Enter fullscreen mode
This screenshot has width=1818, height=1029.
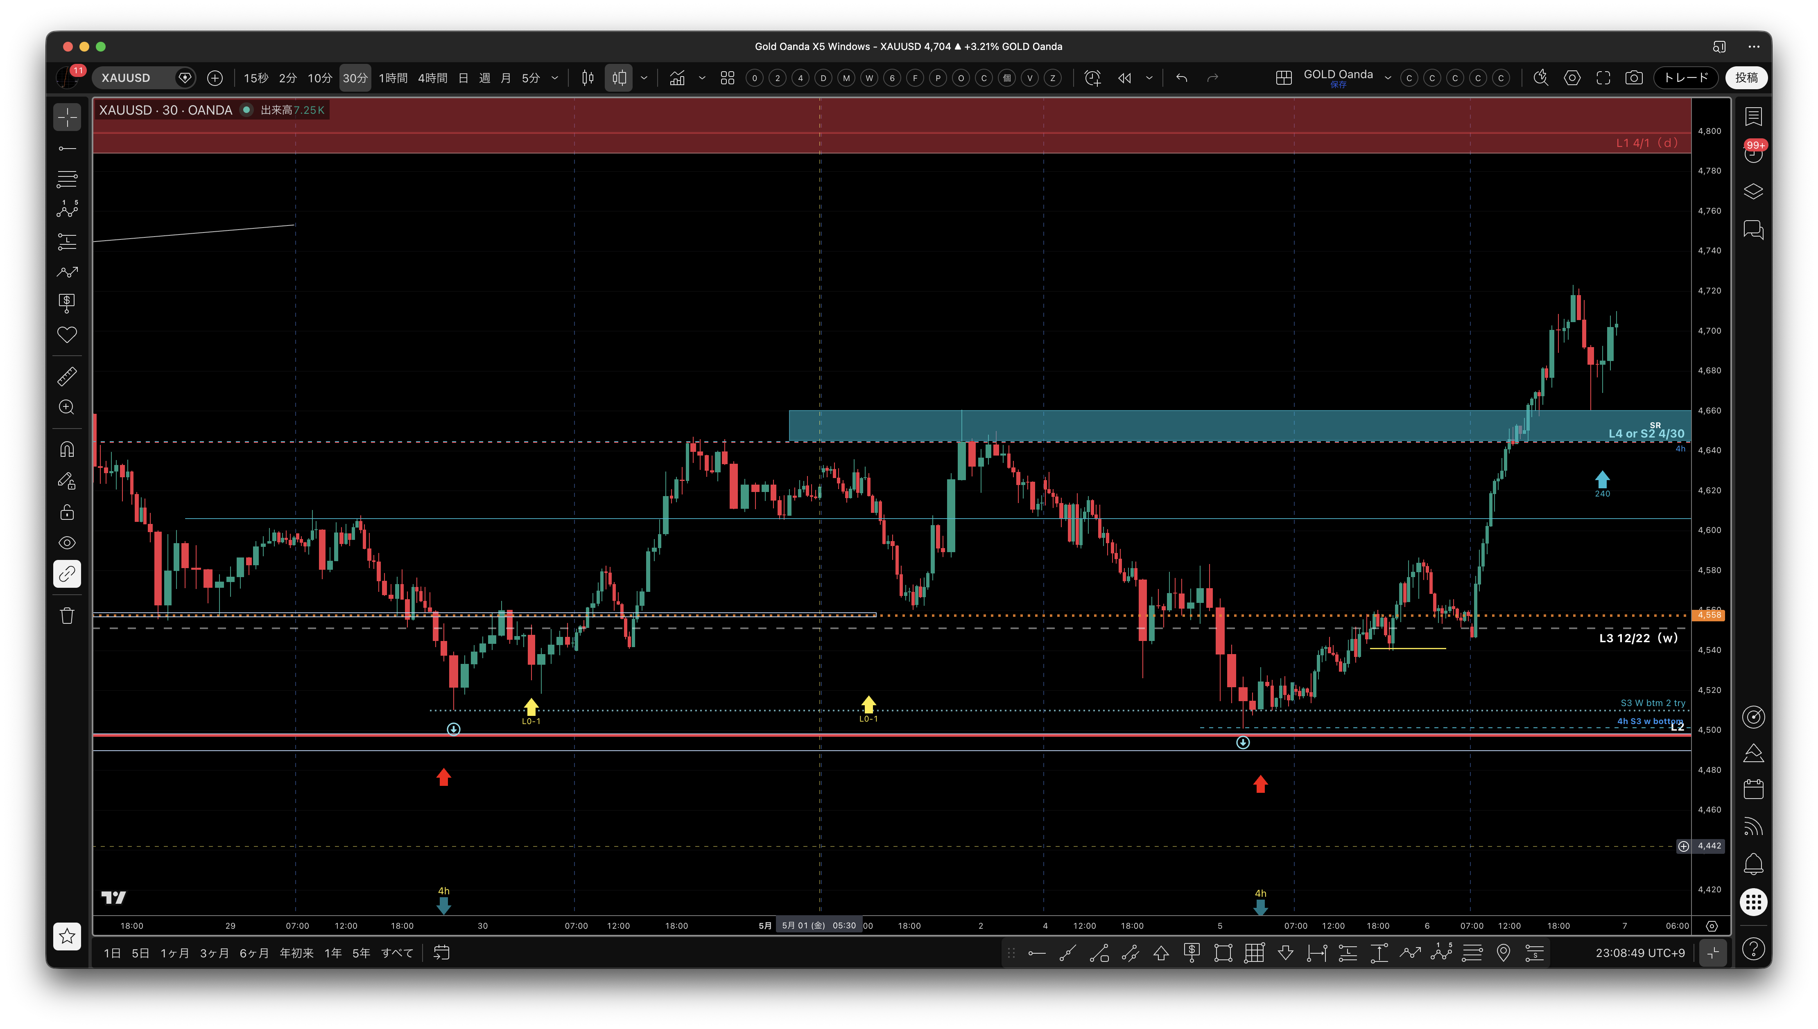1603,78
